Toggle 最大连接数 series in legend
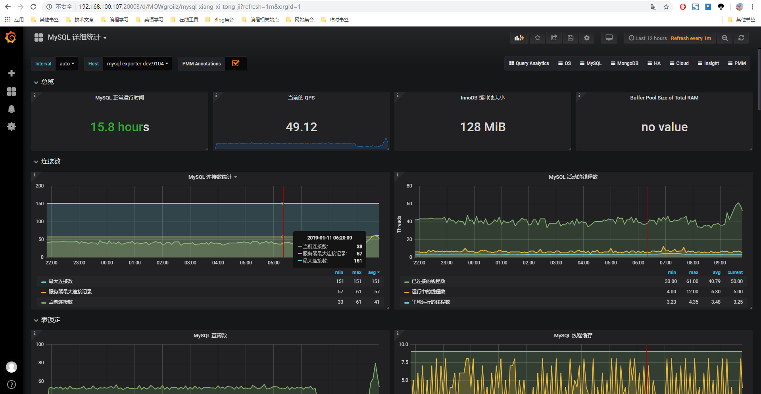Viewport: 761px width, 394px height. 61,281
